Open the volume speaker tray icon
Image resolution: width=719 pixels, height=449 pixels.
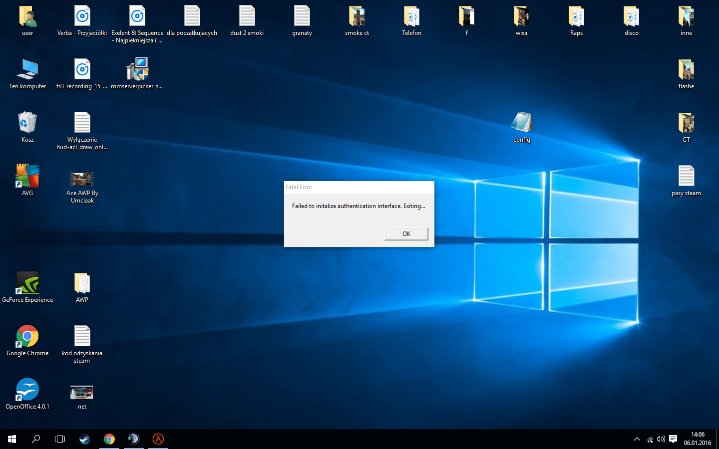661,439
